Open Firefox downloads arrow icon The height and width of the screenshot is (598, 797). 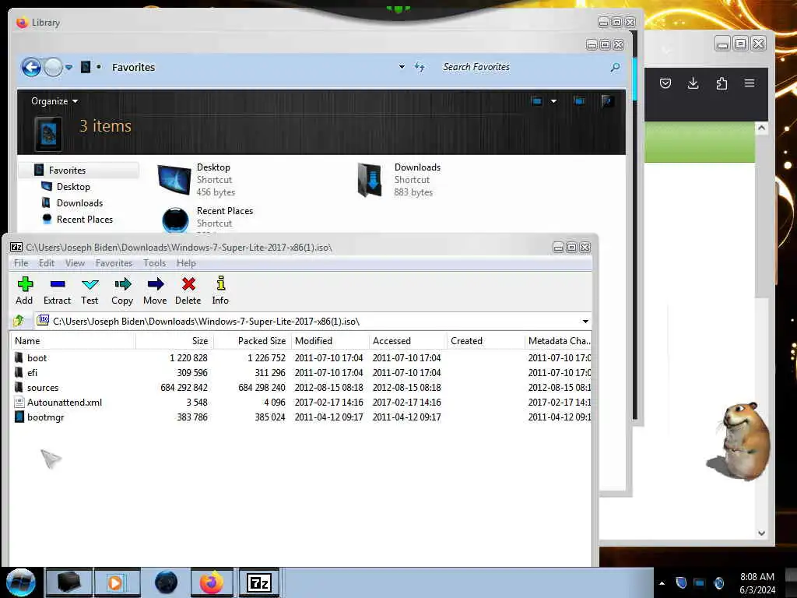[693, 83]
